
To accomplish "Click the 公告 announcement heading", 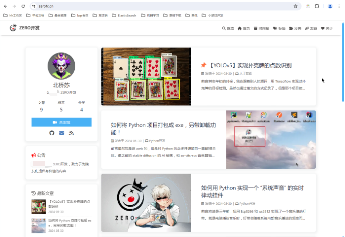I will [x=41, y=155].
